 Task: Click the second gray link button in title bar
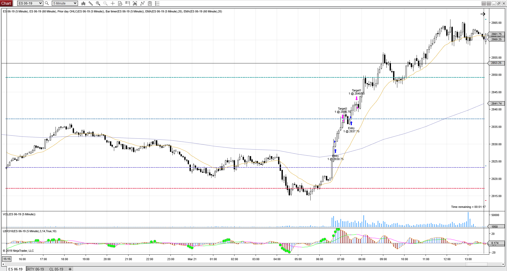[x=488, y=3]
